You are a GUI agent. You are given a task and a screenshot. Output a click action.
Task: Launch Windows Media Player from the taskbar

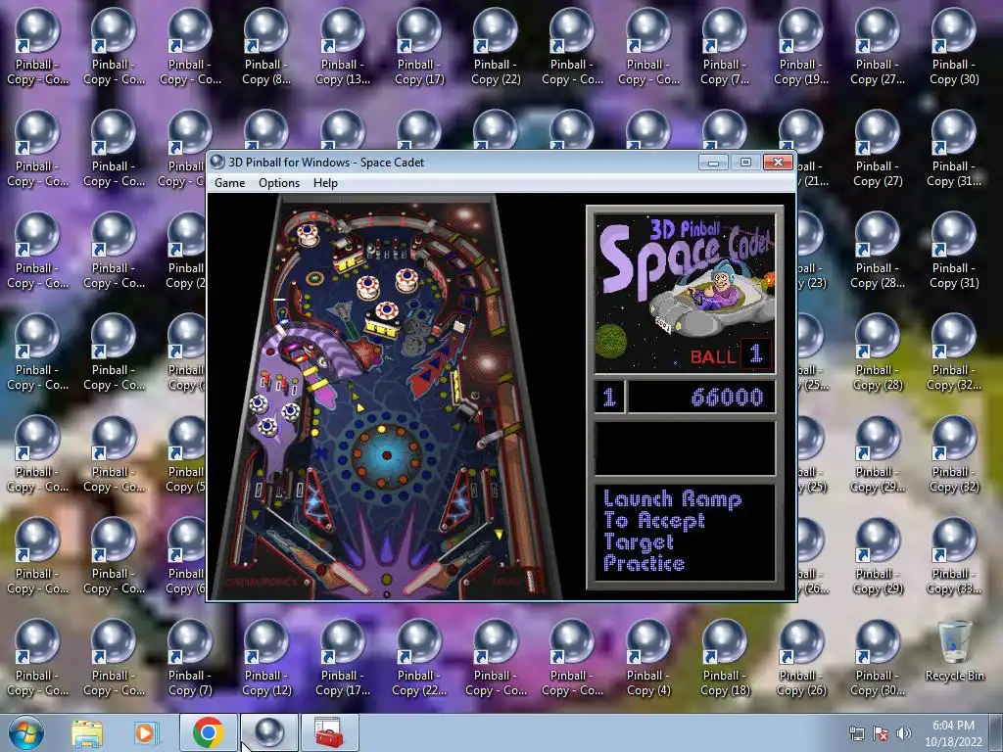145,732
